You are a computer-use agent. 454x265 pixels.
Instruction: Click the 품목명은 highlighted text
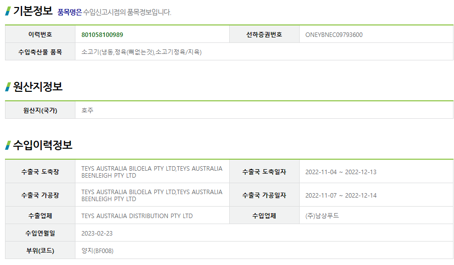pyautogui.click(x=70, y=12)
